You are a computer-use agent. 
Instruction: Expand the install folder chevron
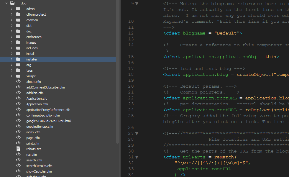(12, 54)
